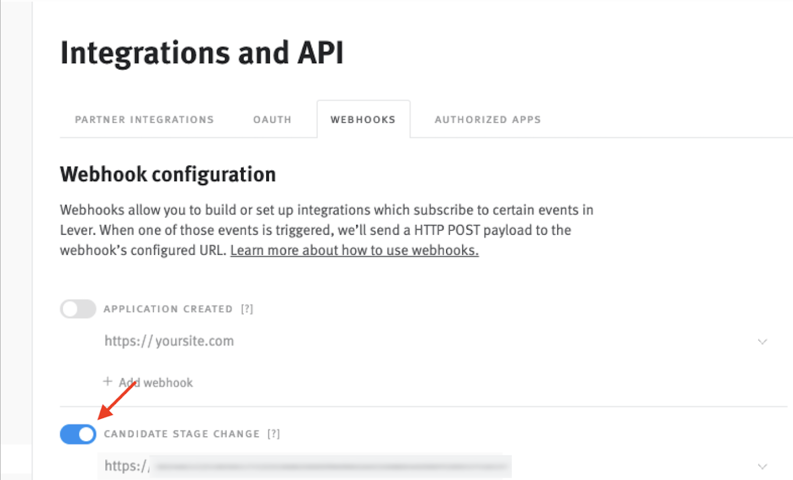The width and height of the screenshot is (793, 480).
Task: Expand the yoursite.com webhook row chevron
Action: [x=762, y=342]
